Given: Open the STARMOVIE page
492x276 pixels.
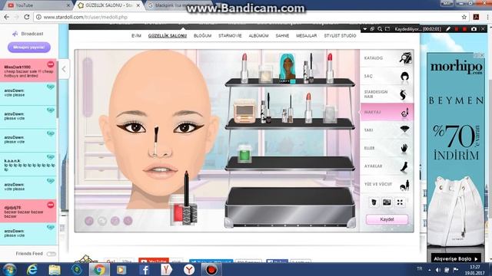Looking at the screenshot, I should [x=230, y=36].
